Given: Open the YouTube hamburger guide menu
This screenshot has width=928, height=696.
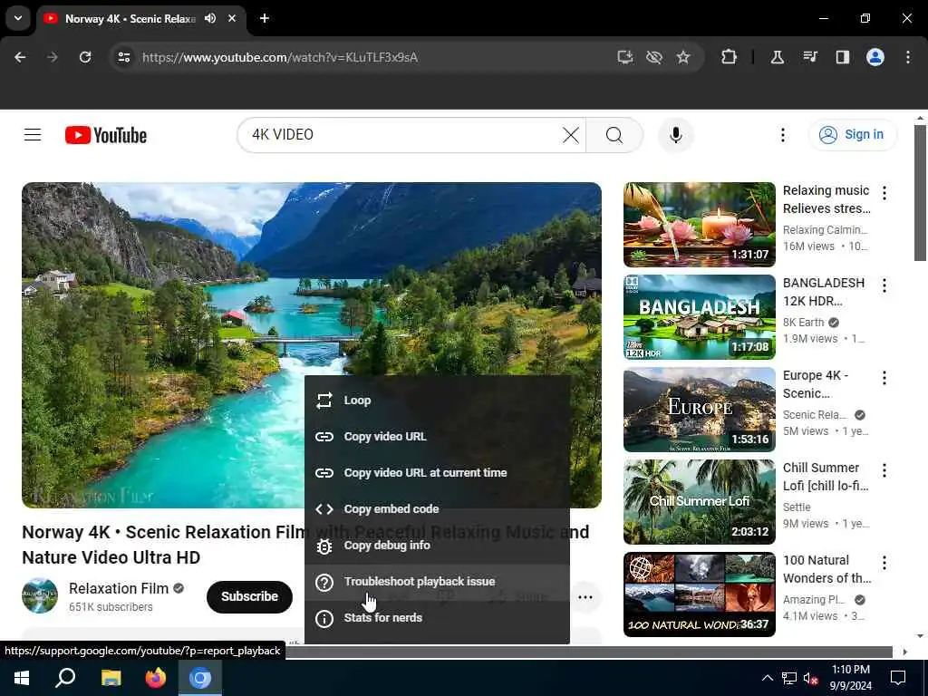Looking at the screenshot, I should click(33, 135).
